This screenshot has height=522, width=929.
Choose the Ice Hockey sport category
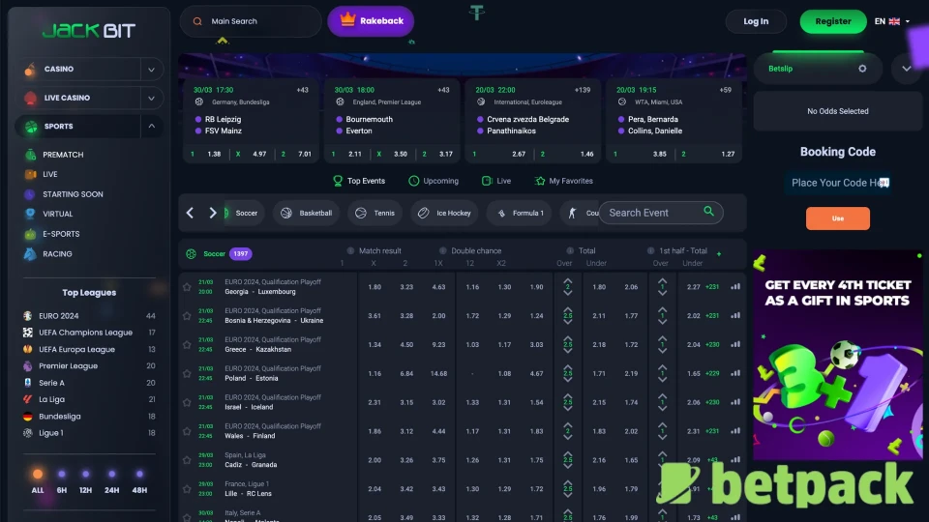pos(444,213)
